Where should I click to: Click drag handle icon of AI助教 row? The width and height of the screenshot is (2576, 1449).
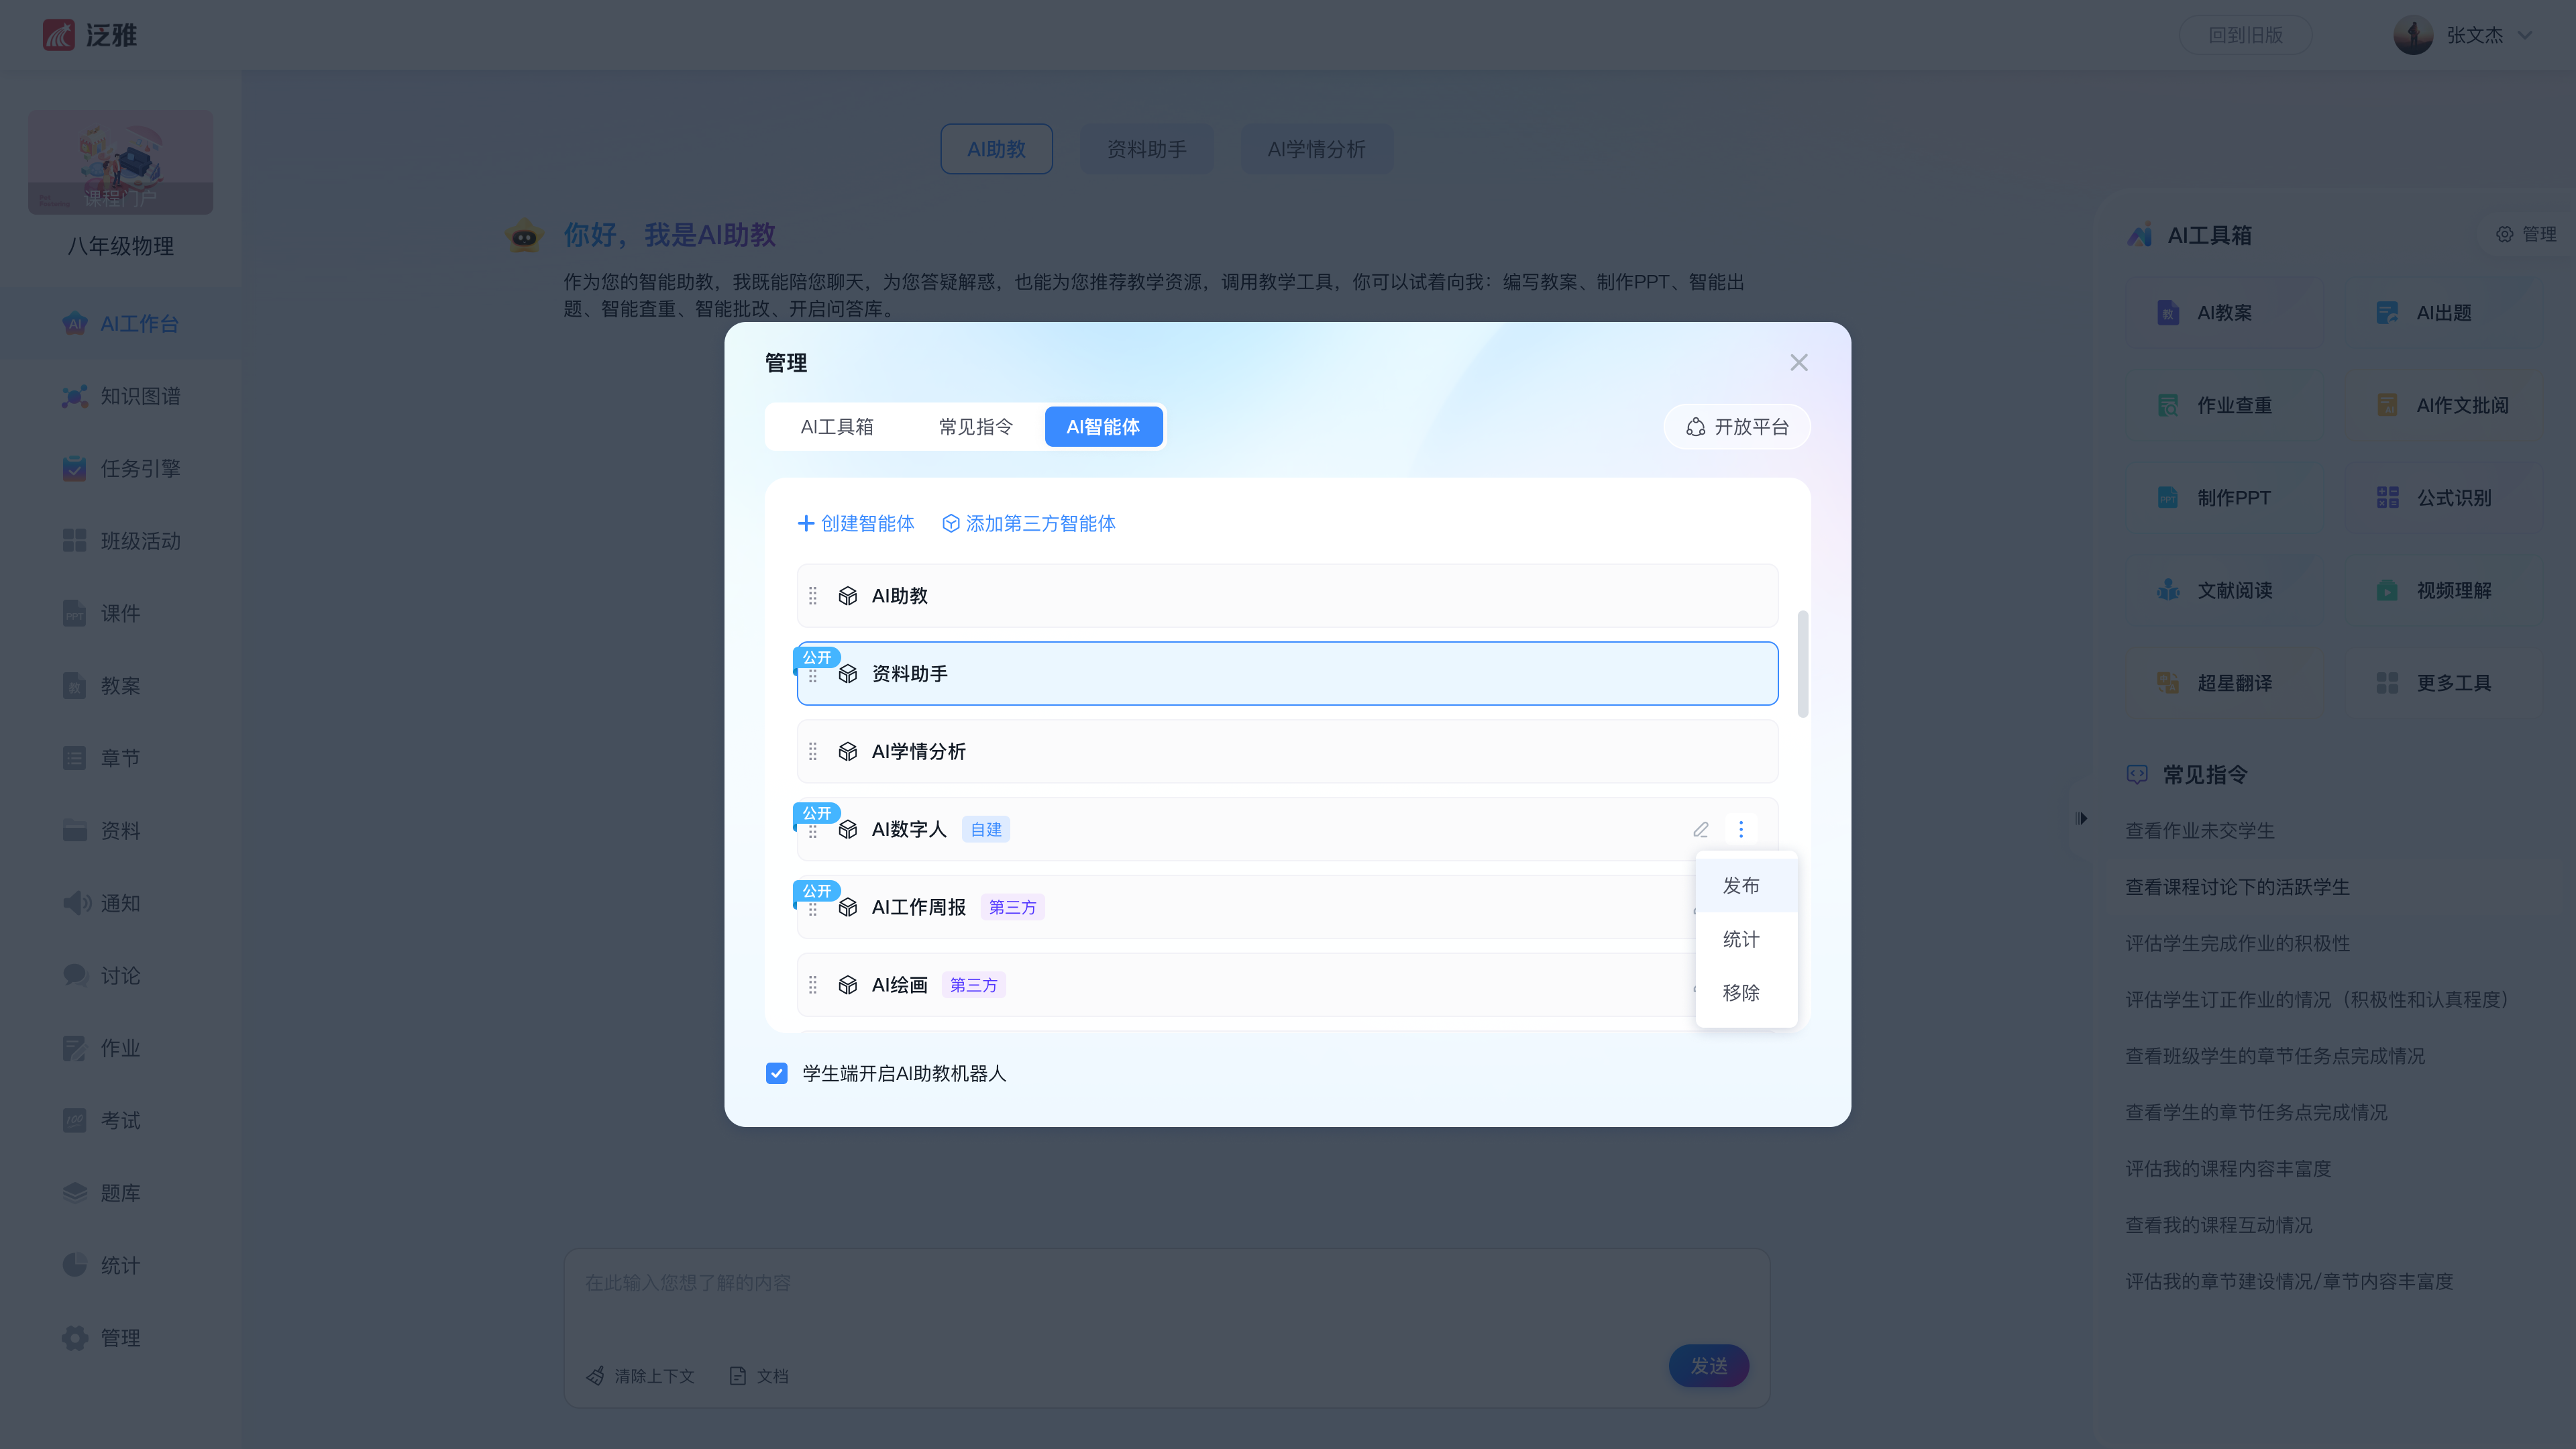pyautogui.click(x=812, y=596)
